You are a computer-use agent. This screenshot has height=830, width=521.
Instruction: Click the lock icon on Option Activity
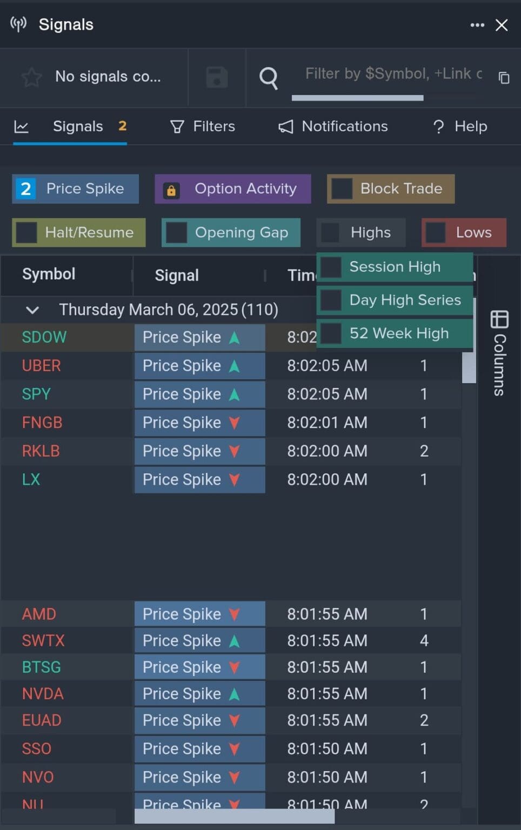pos(171,190)
